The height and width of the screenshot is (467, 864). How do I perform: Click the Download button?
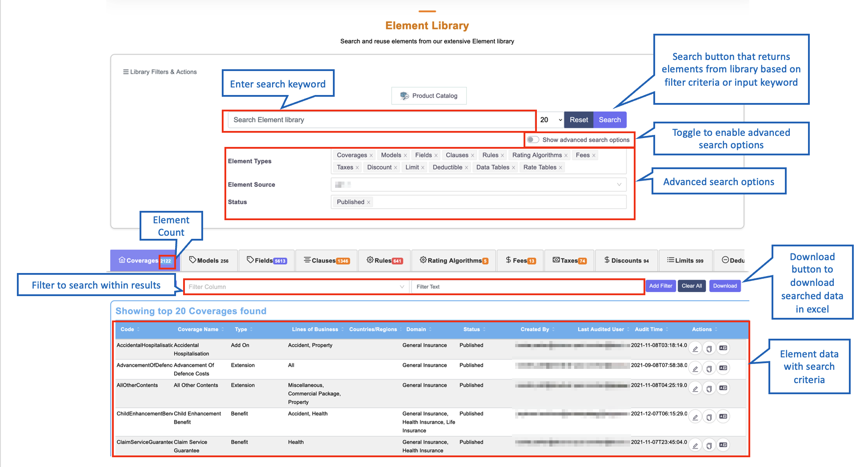pyautogui.click(x=725, y=286)
